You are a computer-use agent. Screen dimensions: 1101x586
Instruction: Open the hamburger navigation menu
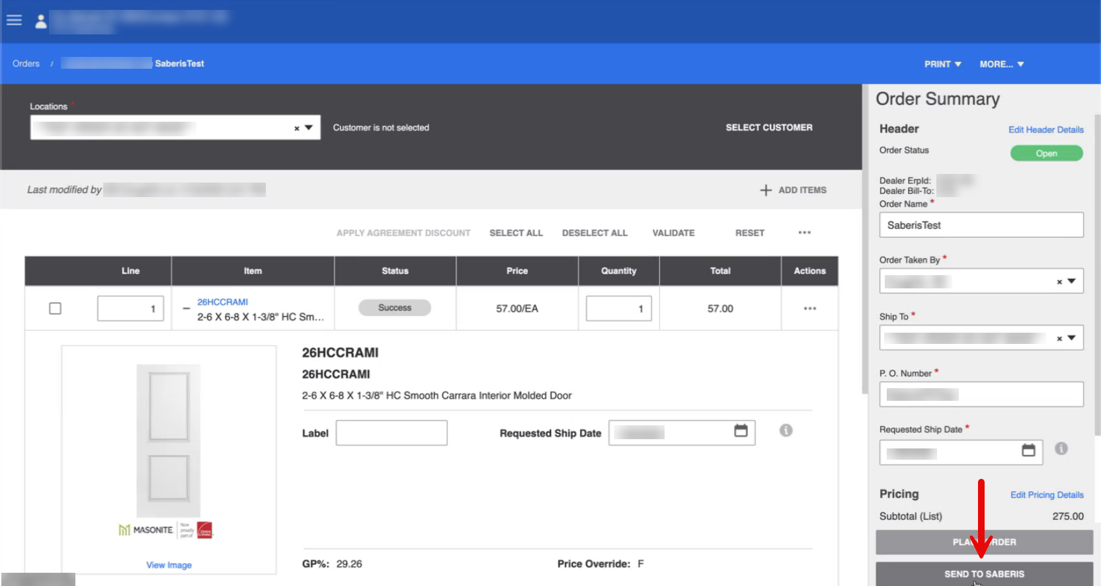point(14,21)
